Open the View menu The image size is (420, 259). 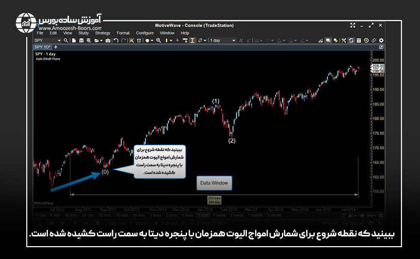(x=68, y=33)
